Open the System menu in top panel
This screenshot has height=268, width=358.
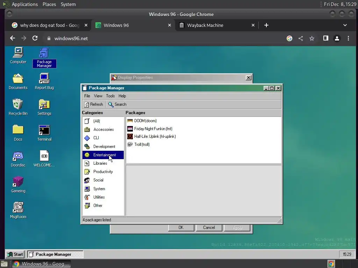coord(68,4)
